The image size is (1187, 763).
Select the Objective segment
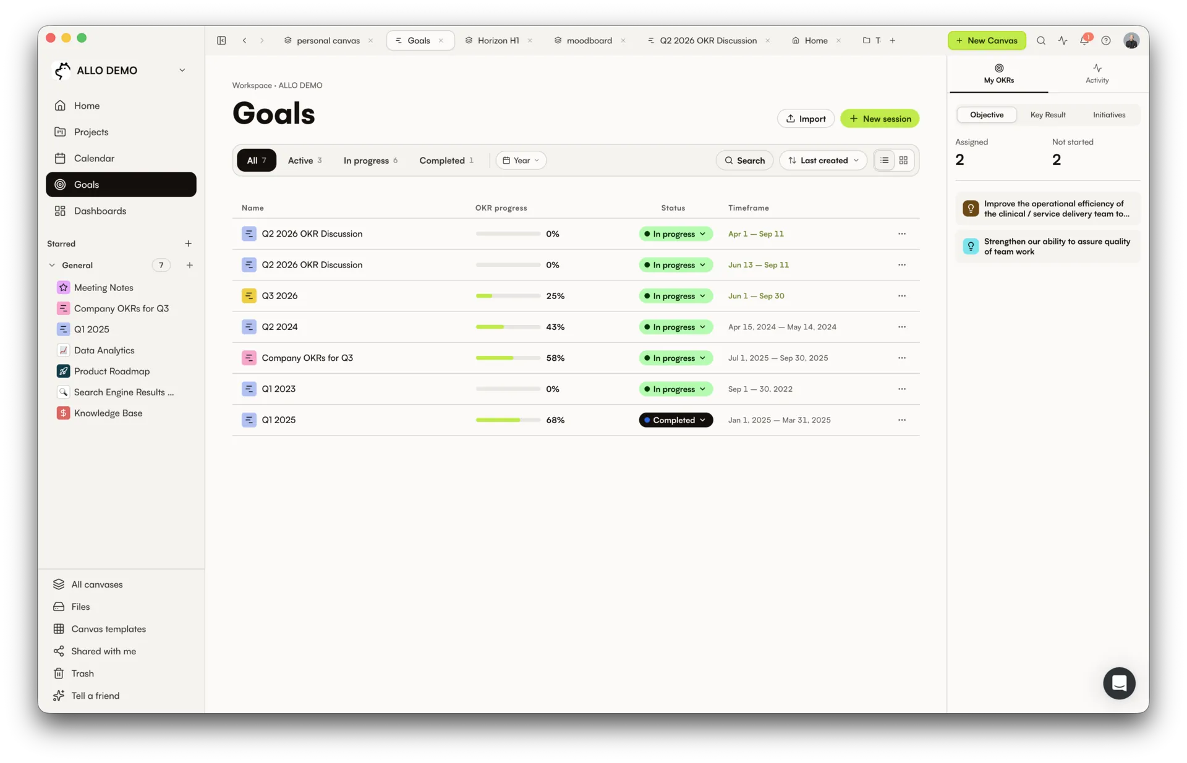point(987,115)
